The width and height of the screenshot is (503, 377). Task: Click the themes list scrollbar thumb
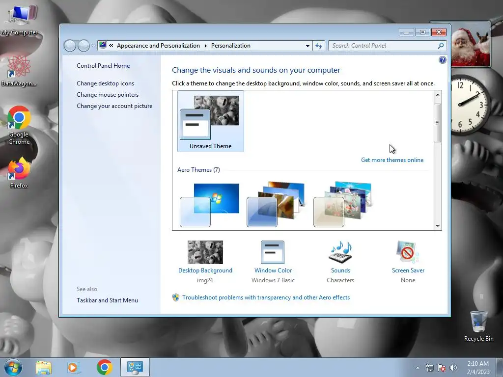pyautogui.click(x=437, y=123)
